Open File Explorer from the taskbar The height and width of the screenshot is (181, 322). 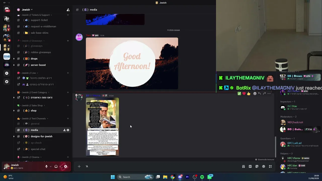(x=165, y=177)
